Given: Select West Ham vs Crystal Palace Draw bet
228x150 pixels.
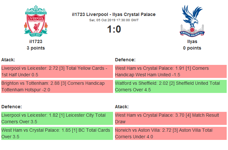Looking at the screenshot, I should pos(171,118).
